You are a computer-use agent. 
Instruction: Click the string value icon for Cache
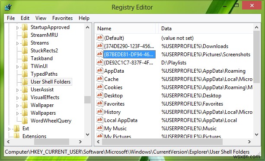click(100, 79)
